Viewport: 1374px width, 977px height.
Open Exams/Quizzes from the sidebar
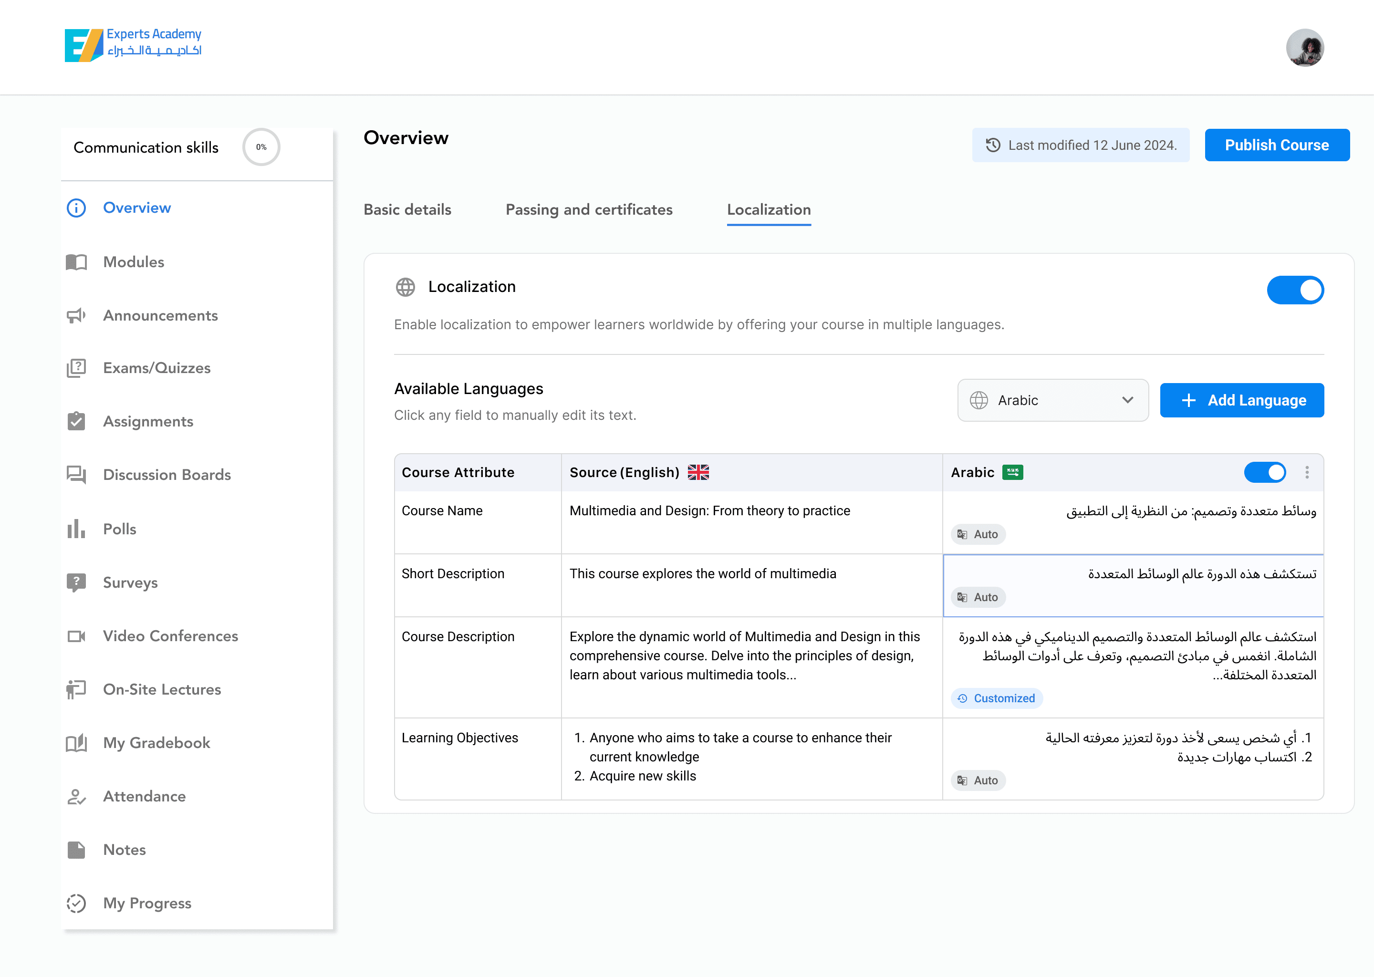pyautogui.click(x=156, y=368)
